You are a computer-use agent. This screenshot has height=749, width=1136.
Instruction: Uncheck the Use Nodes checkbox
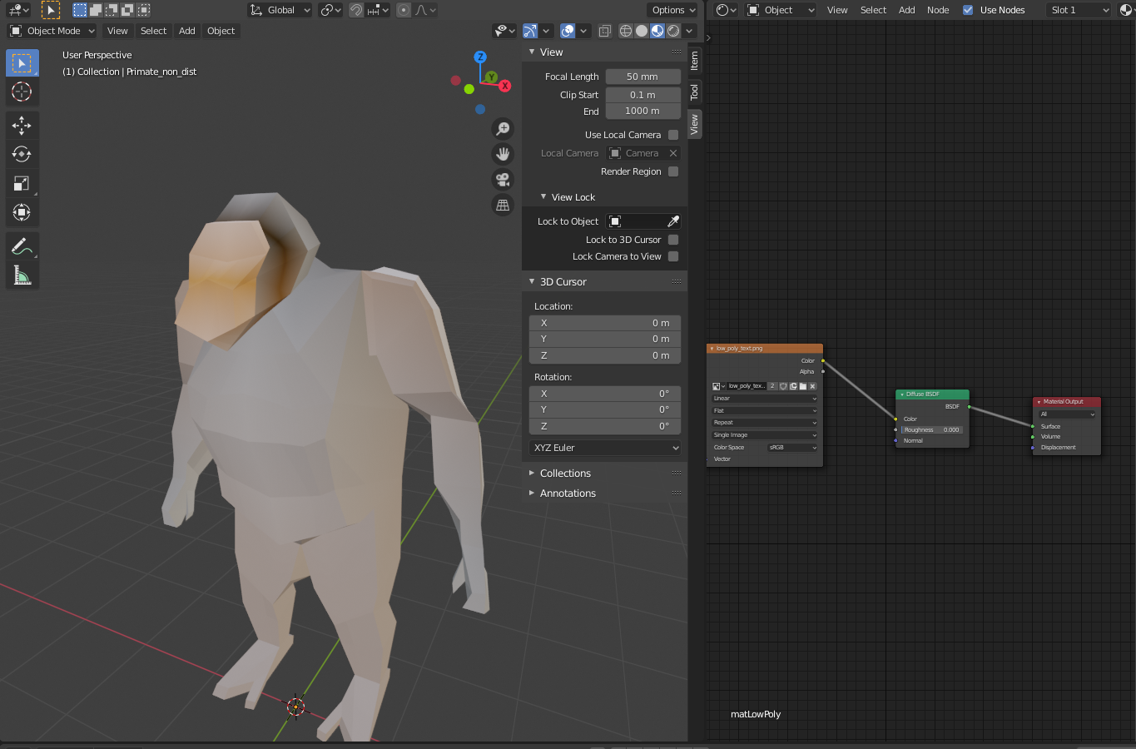(968, 10)
